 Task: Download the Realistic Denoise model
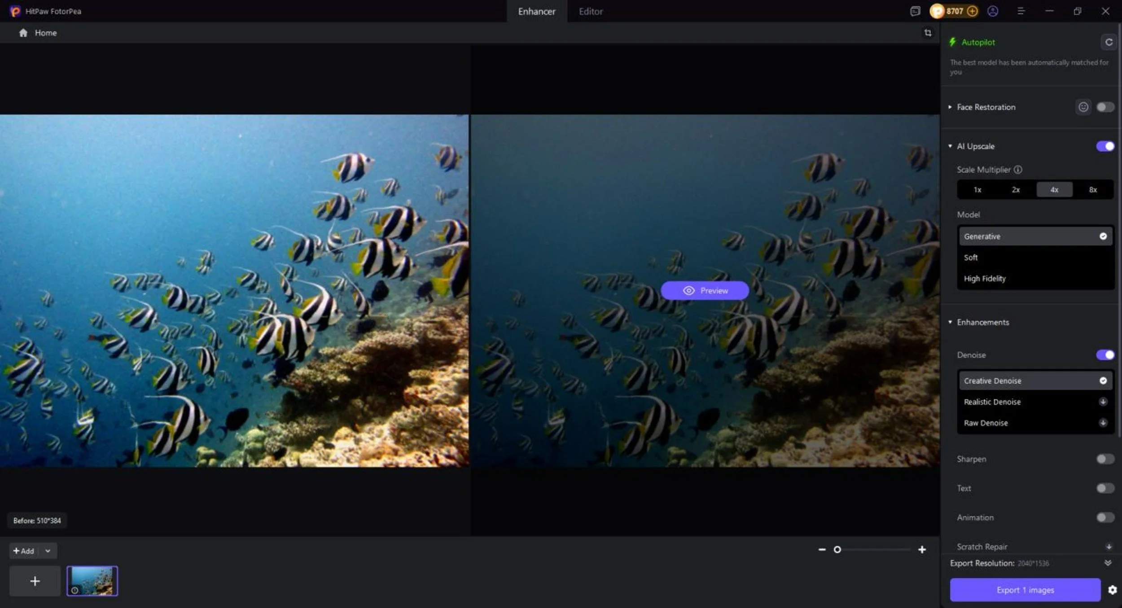click(1103, 402)
